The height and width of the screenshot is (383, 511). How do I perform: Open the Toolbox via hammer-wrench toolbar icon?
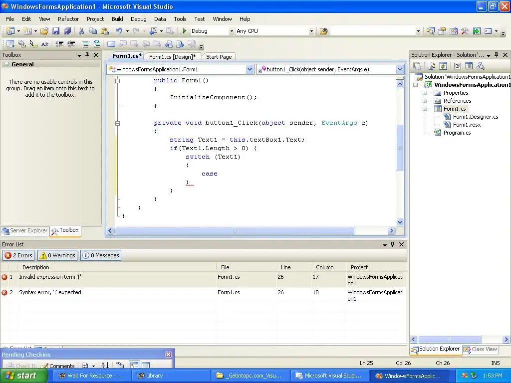[x=465, y=31]
